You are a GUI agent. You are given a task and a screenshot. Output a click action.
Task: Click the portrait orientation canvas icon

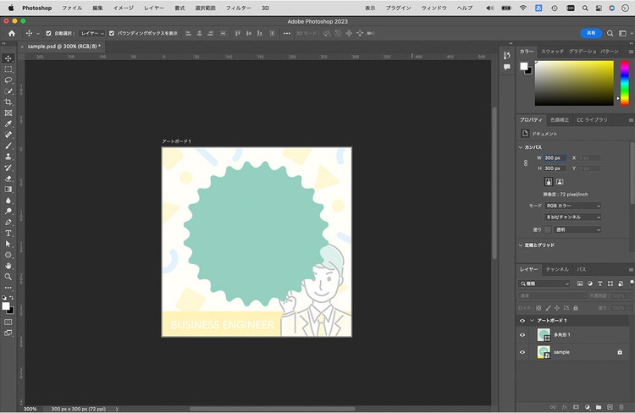[549, 182]
